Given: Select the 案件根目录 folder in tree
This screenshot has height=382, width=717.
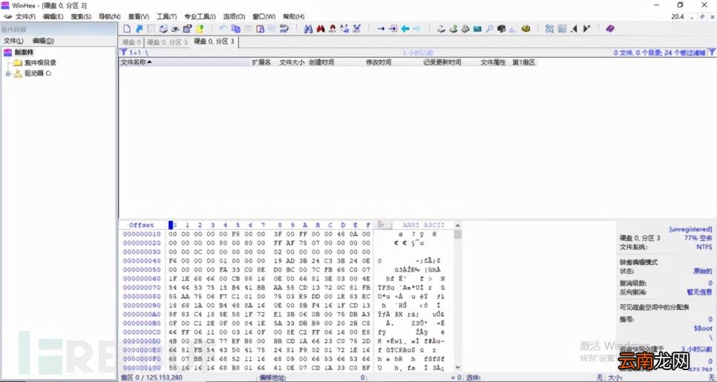Looking at the screenshot, I should pyautogui.click(x=40, y=62).
